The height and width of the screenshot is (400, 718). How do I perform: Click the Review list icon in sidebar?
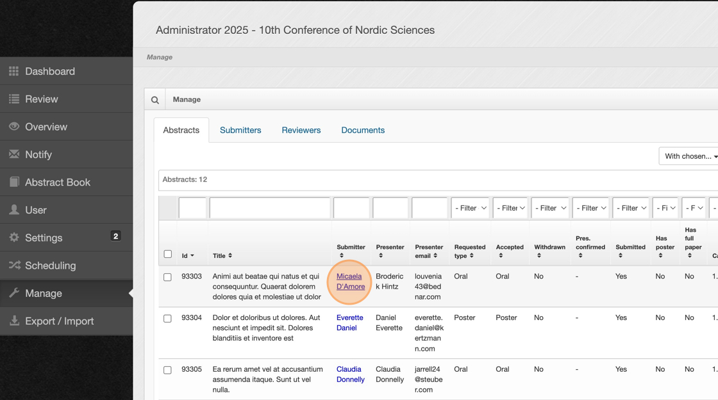click(x=14, y=99)
